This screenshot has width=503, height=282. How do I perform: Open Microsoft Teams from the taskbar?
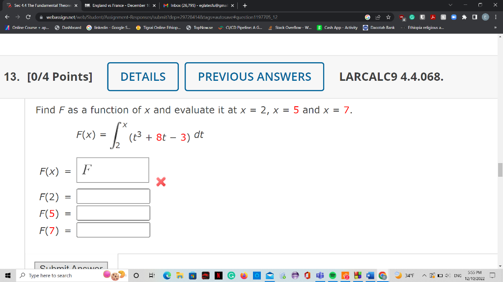coord(319,275)
